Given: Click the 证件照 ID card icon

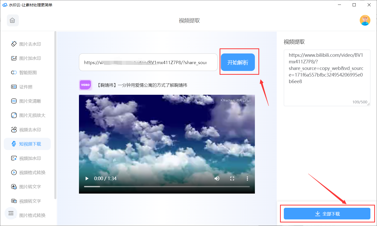Looking at the screenshot, I should pyautogui.click(x=14, y=87).
